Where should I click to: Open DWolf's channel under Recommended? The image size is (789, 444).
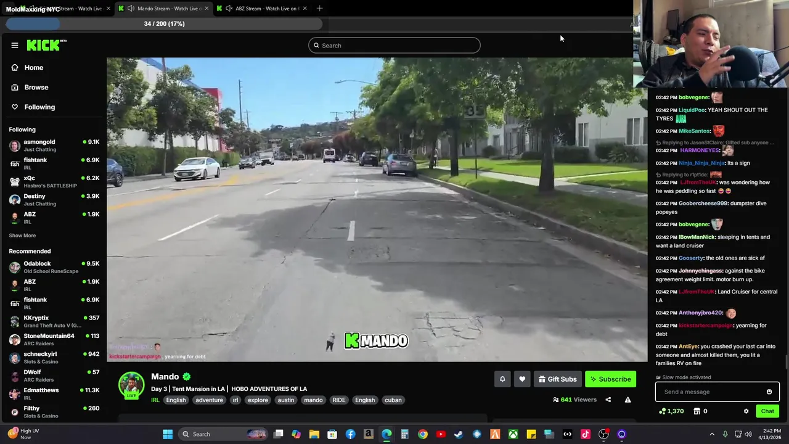(54, 376)
